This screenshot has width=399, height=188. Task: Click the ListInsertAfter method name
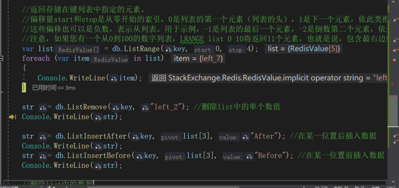97,136
